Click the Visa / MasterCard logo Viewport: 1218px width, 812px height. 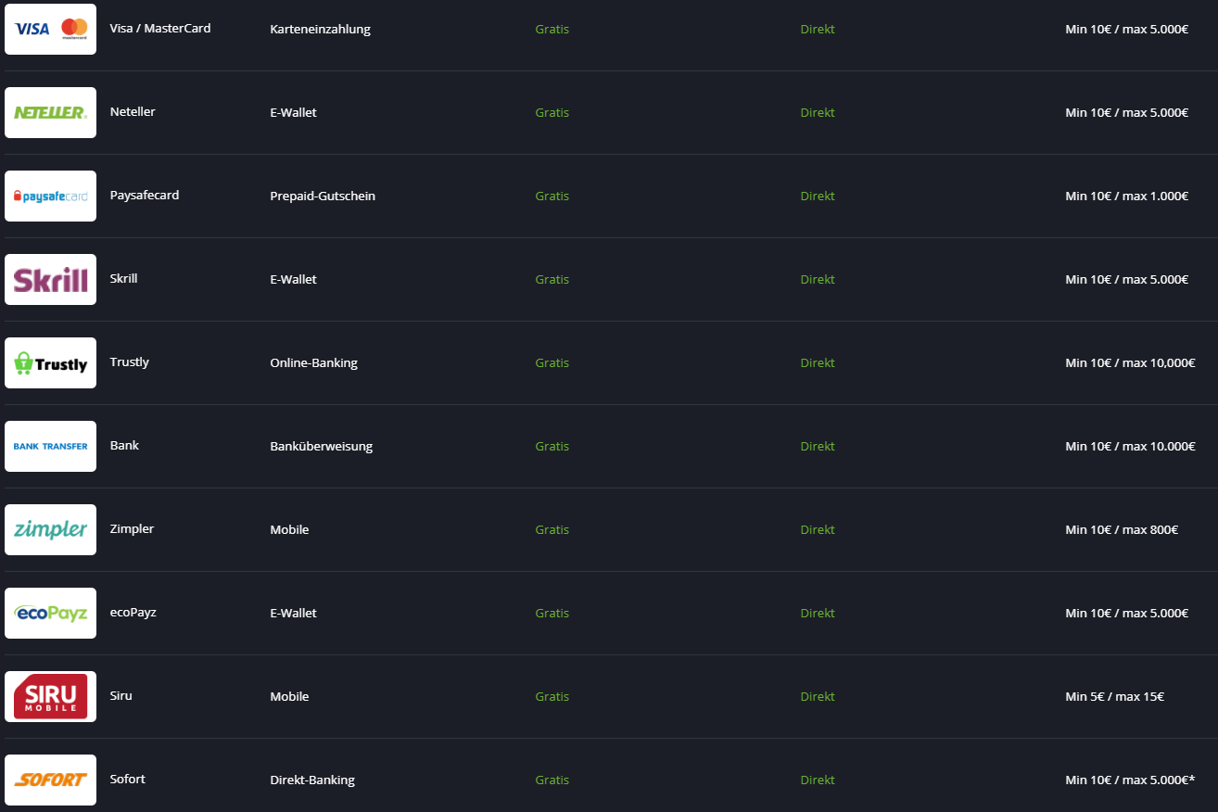[50, 29]
